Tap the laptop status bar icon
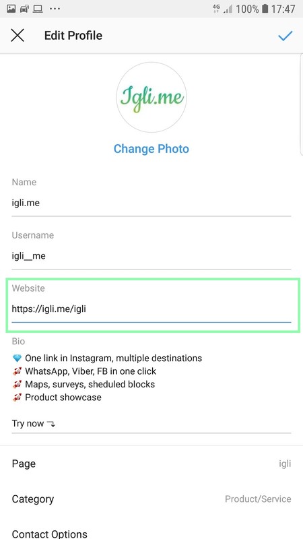 38,9
